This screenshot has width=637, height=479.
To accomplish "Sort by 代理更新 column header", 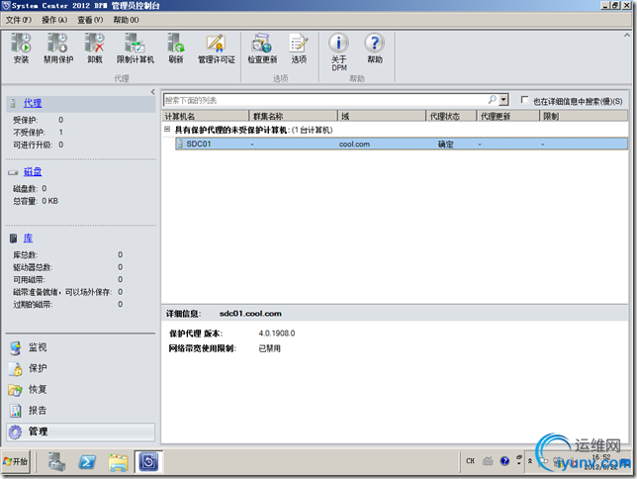I will tap(508, 117).
